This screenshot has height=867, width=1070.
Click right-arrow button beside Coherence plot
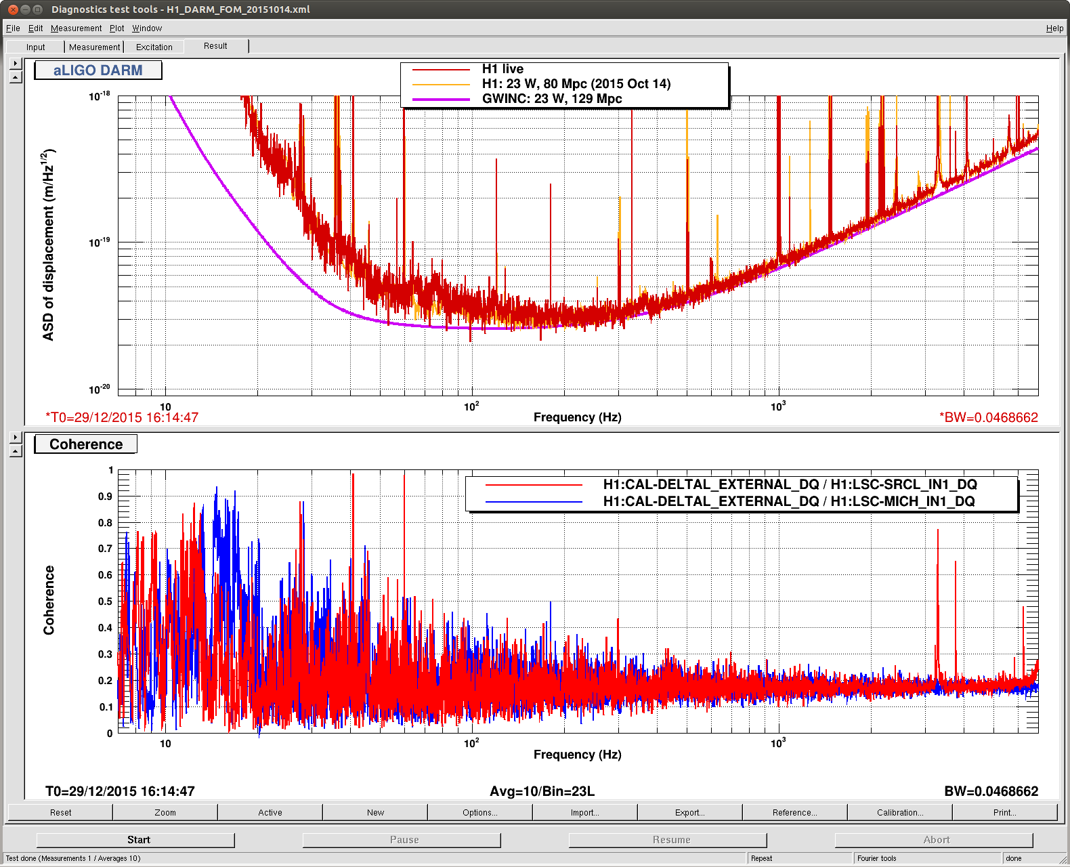point(16,438)
